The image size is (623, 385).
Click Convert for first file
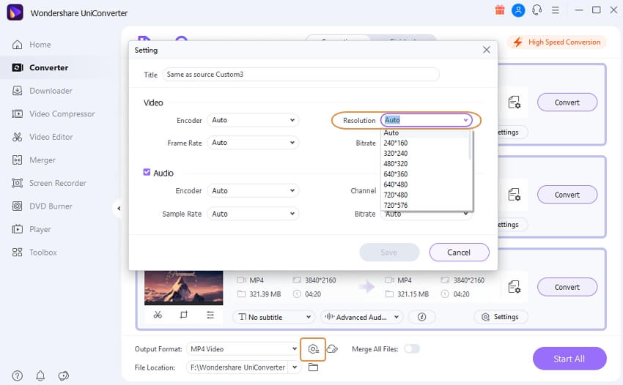pos(567,102)
